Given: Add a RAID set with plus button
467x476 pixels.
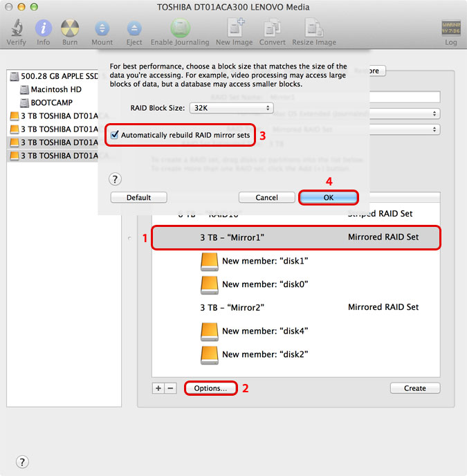Looking at the screenshot, I should (158, 388).
